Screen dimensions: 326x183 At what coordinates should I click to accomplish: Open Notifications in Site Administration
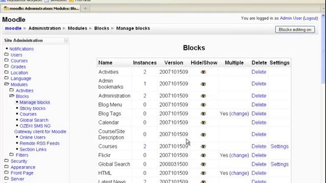pos(21,49)
